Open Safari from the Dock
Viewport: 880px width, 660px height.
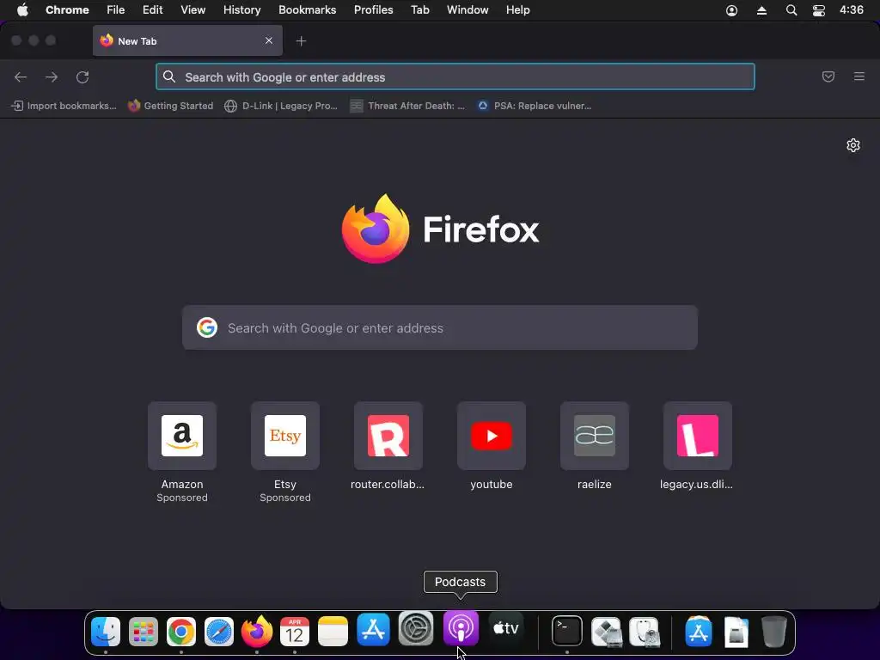[x=219, y=632]
